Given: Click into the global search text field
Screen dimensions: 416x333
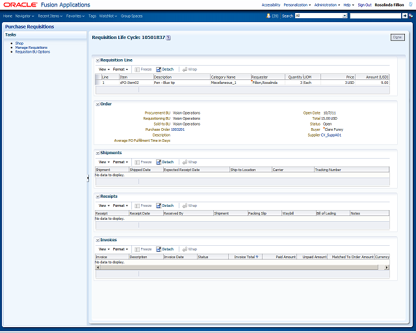Looking at the screenshot, I should pyautogui.click(x=376, y=16).
